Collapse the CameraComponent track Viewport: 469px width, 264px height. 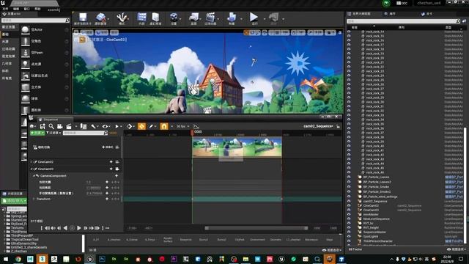click(x=34, y=176)
